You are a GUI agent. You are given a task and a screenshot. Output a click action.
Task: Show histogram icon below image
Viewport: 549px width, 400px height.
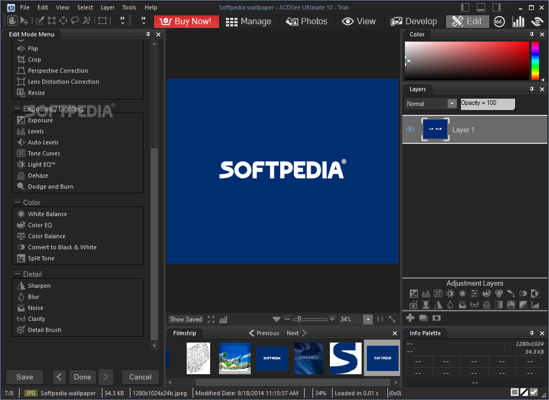click(223, 319)
